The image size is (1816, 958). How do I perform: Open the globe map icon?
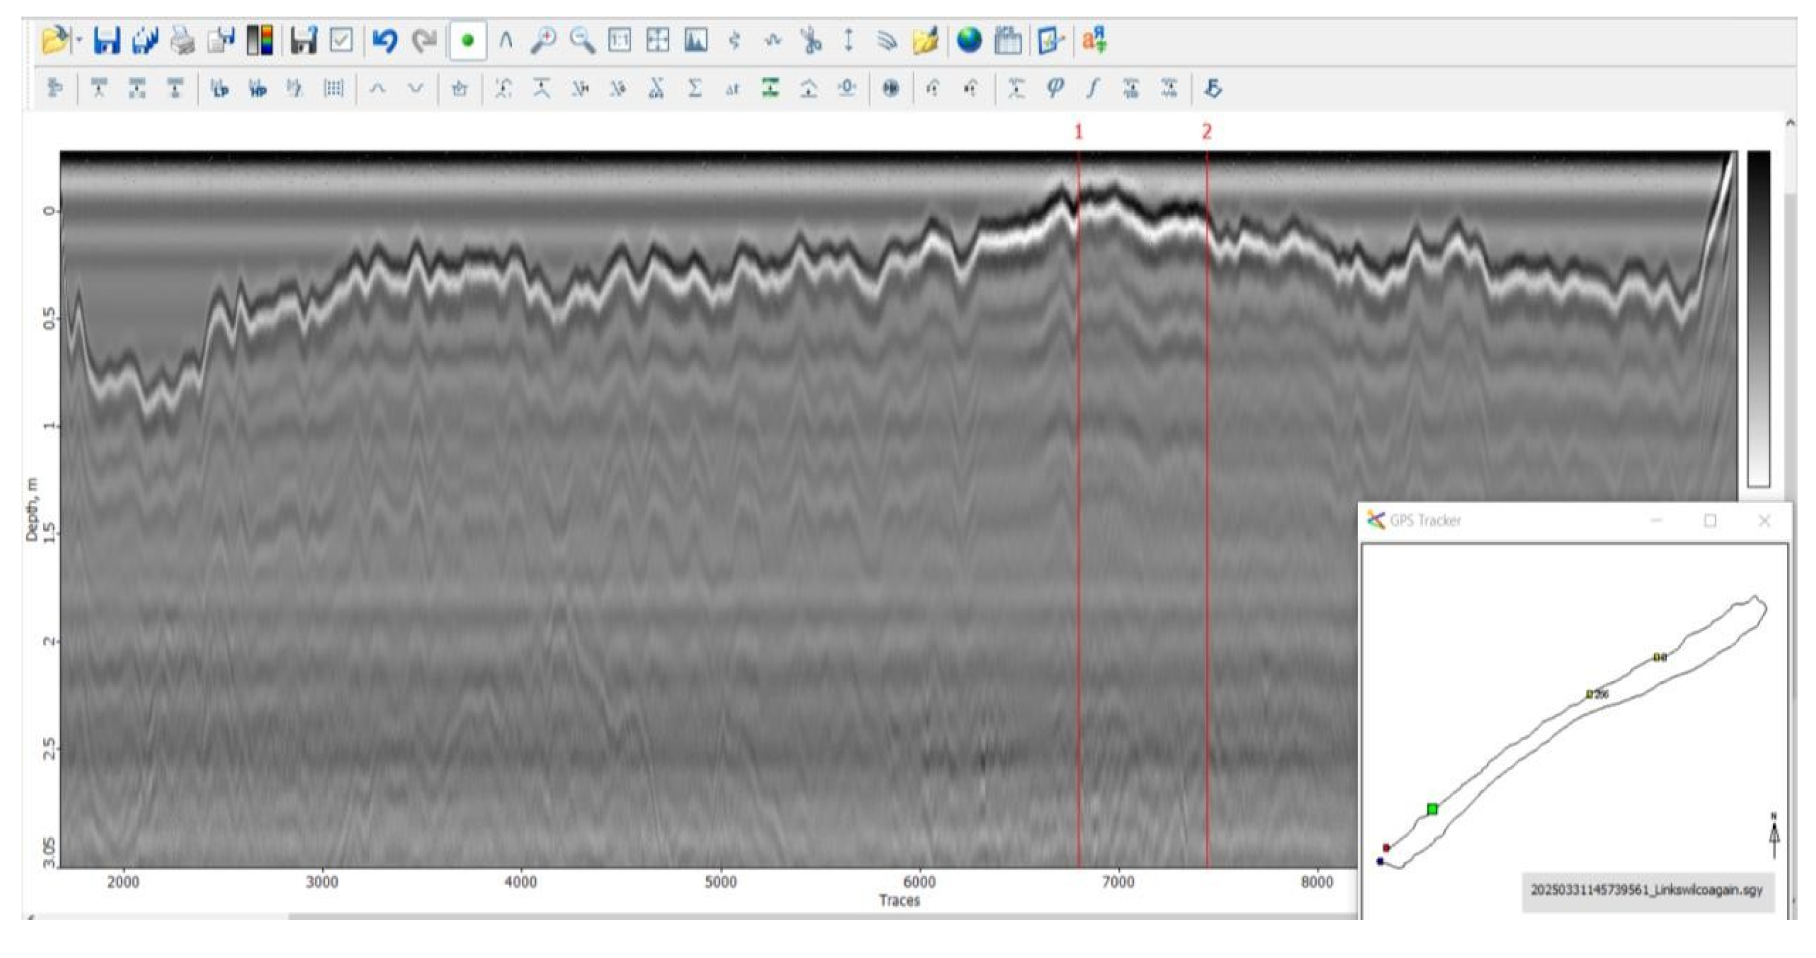(969, 40)
